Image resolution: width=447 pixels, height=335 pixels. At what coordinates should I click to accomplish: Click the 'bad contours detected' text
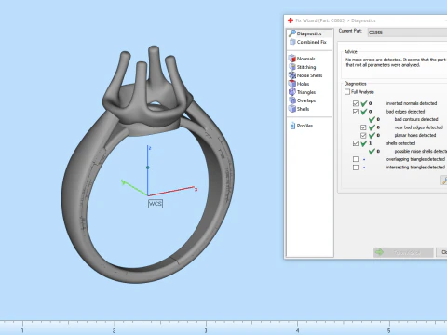click(416, 119)
